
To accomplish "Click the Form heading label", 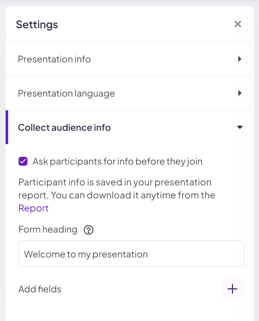I will tap(48, 230).
